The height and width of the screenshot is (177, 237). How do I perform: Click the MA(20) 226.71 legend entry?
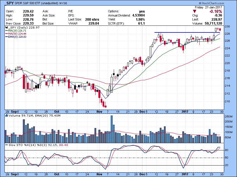(17, 30)
